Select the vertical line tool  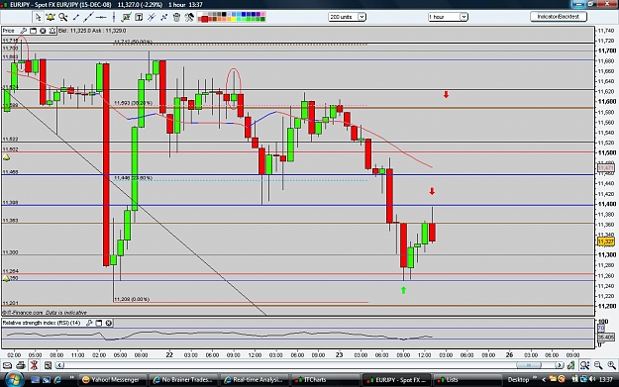pos(114,17)
